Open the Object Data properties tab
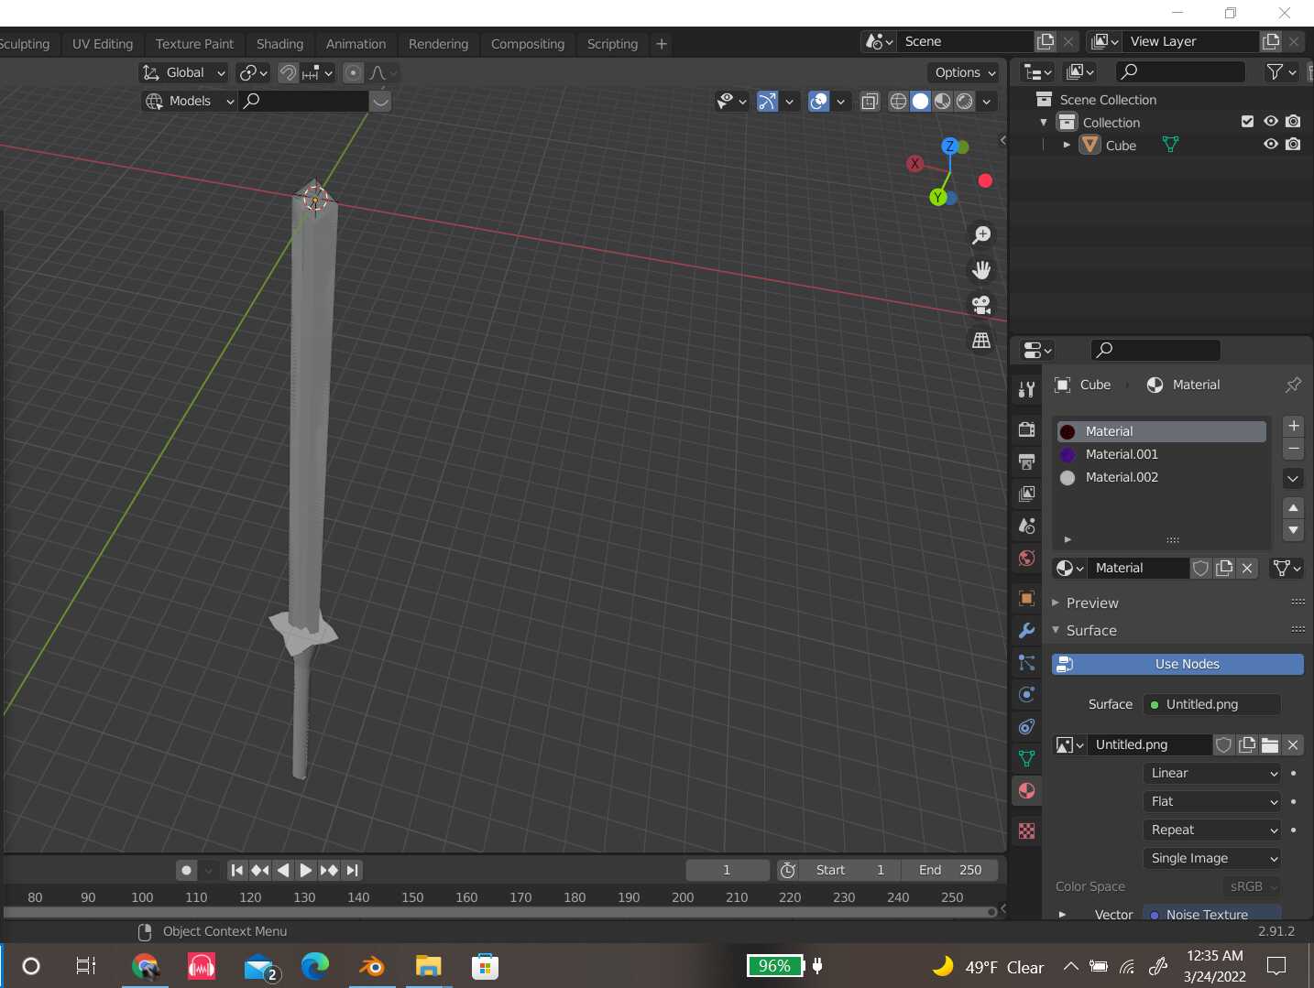Image resolution: width=1314 pixels, height=988 pixels. point(1026,758)
